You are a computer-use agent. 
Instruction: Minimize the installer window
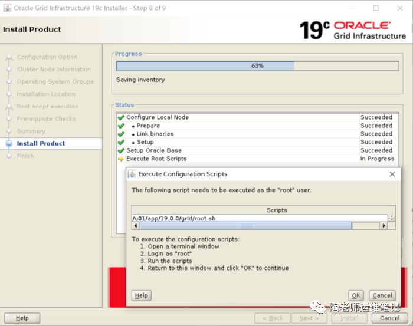pyautogui.click(x=352, y=8)
